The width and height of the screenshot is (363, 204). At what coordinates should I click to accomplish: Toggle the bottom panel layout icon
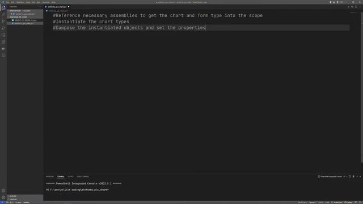click(x=334, y=2)
